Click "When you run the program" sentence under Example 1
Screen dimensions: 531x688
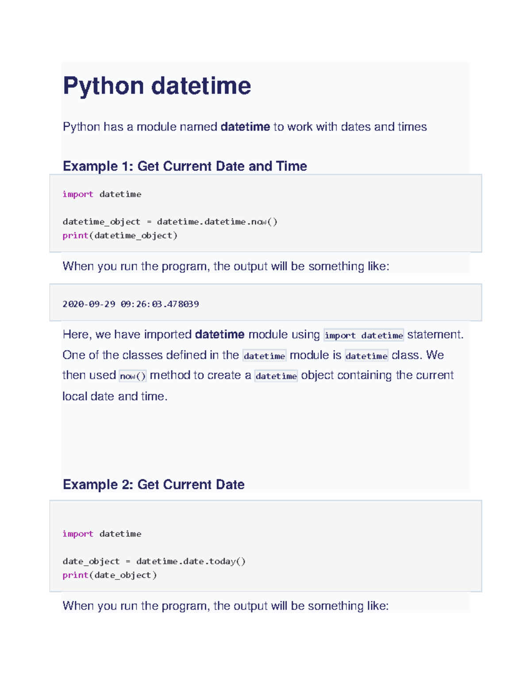(226, 266)
